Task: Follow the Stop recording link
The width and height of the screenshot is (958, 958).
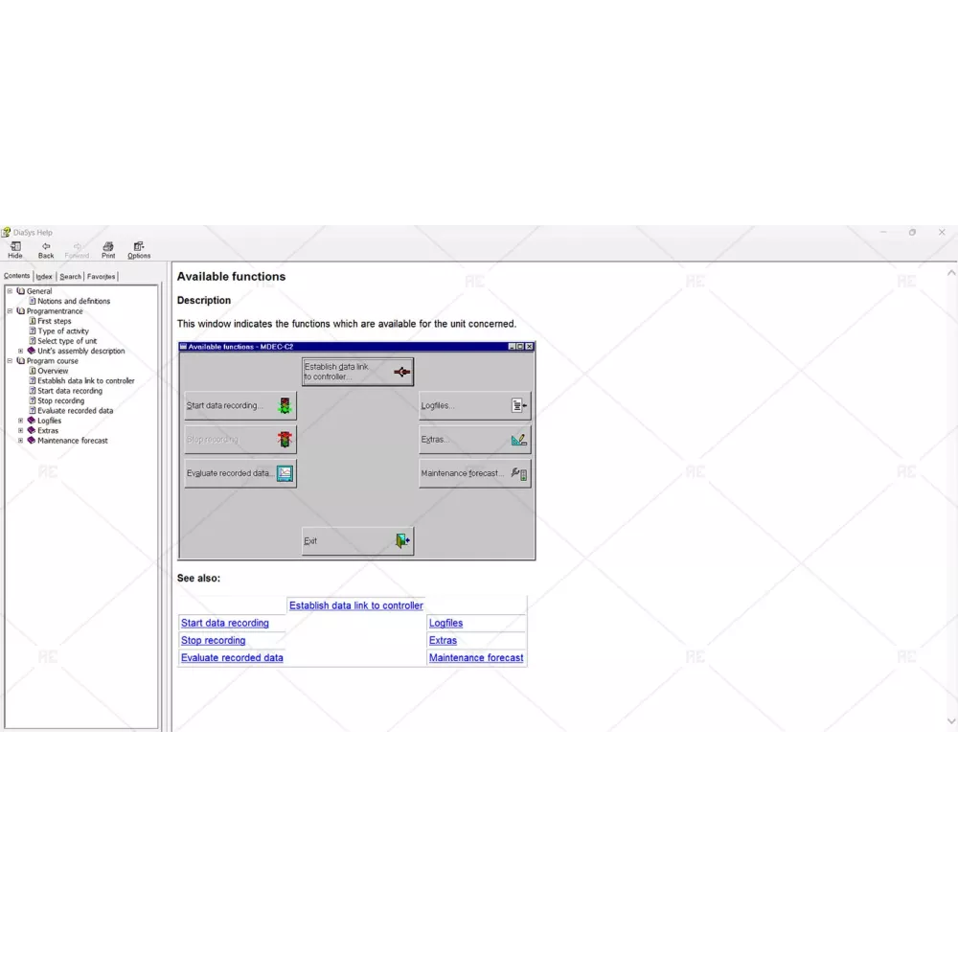Action: [x=213, y=641]
